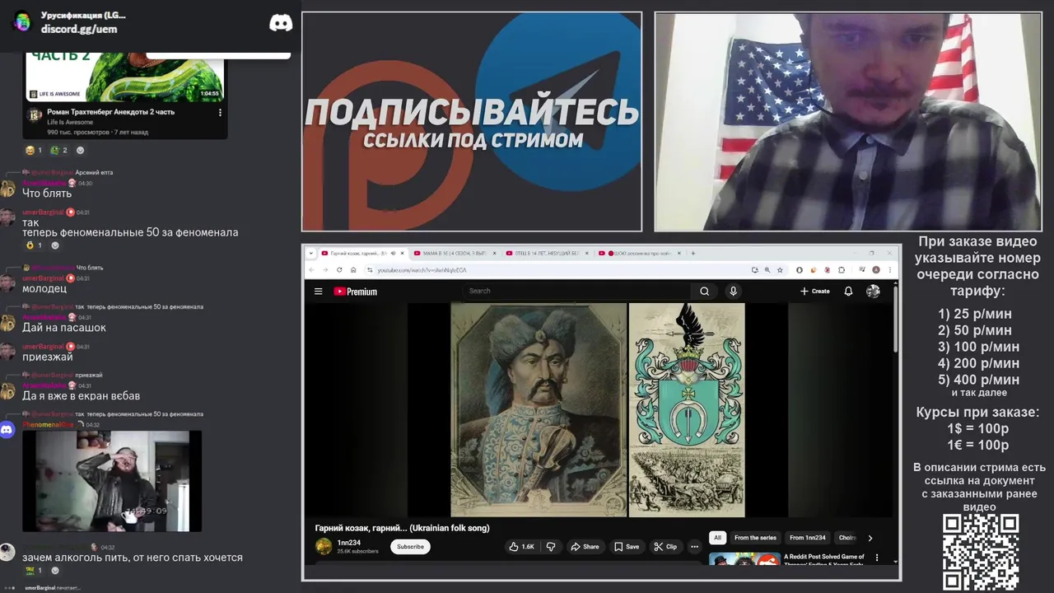Subscribe to the 1nn234 channel
This screenshot has width=1054, height=593.
click(410, 547)
